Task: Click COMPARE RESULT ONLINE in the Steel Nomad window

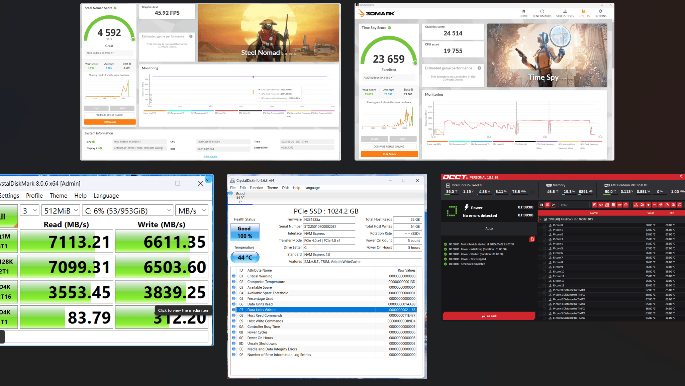Action: pos(109,115)
